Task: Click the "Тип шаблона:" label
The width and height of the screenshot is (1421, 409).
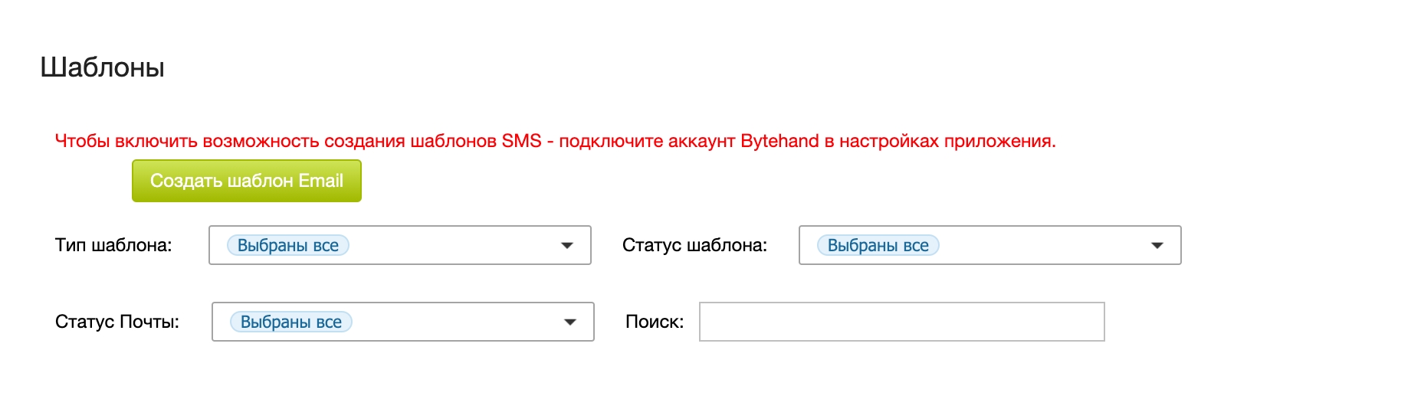Action: click(x=113, y=245)
